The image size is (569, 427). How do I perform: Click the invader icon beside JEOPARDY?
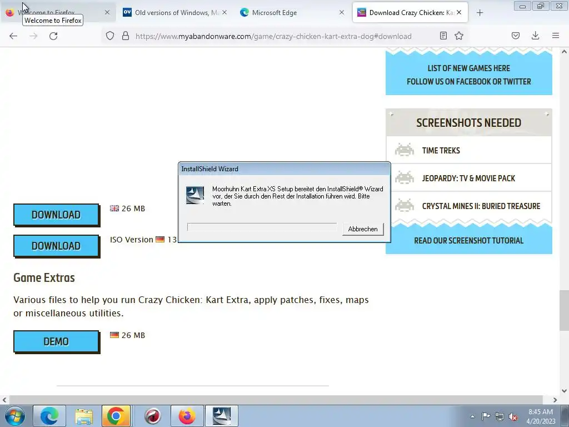click(405, 177)
